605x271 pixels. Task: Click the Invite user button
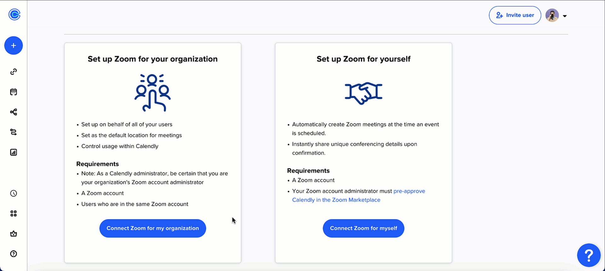pyautogui.click(x=515, y=15)
